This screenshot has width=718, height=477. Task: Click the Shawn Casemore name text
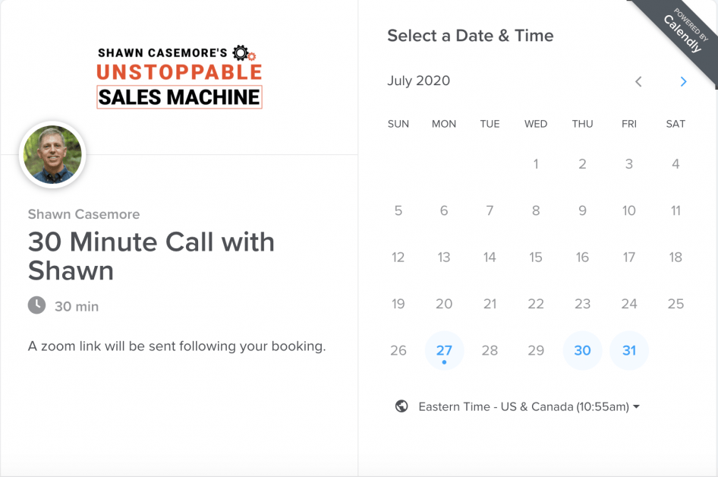[x=83, y=214]
